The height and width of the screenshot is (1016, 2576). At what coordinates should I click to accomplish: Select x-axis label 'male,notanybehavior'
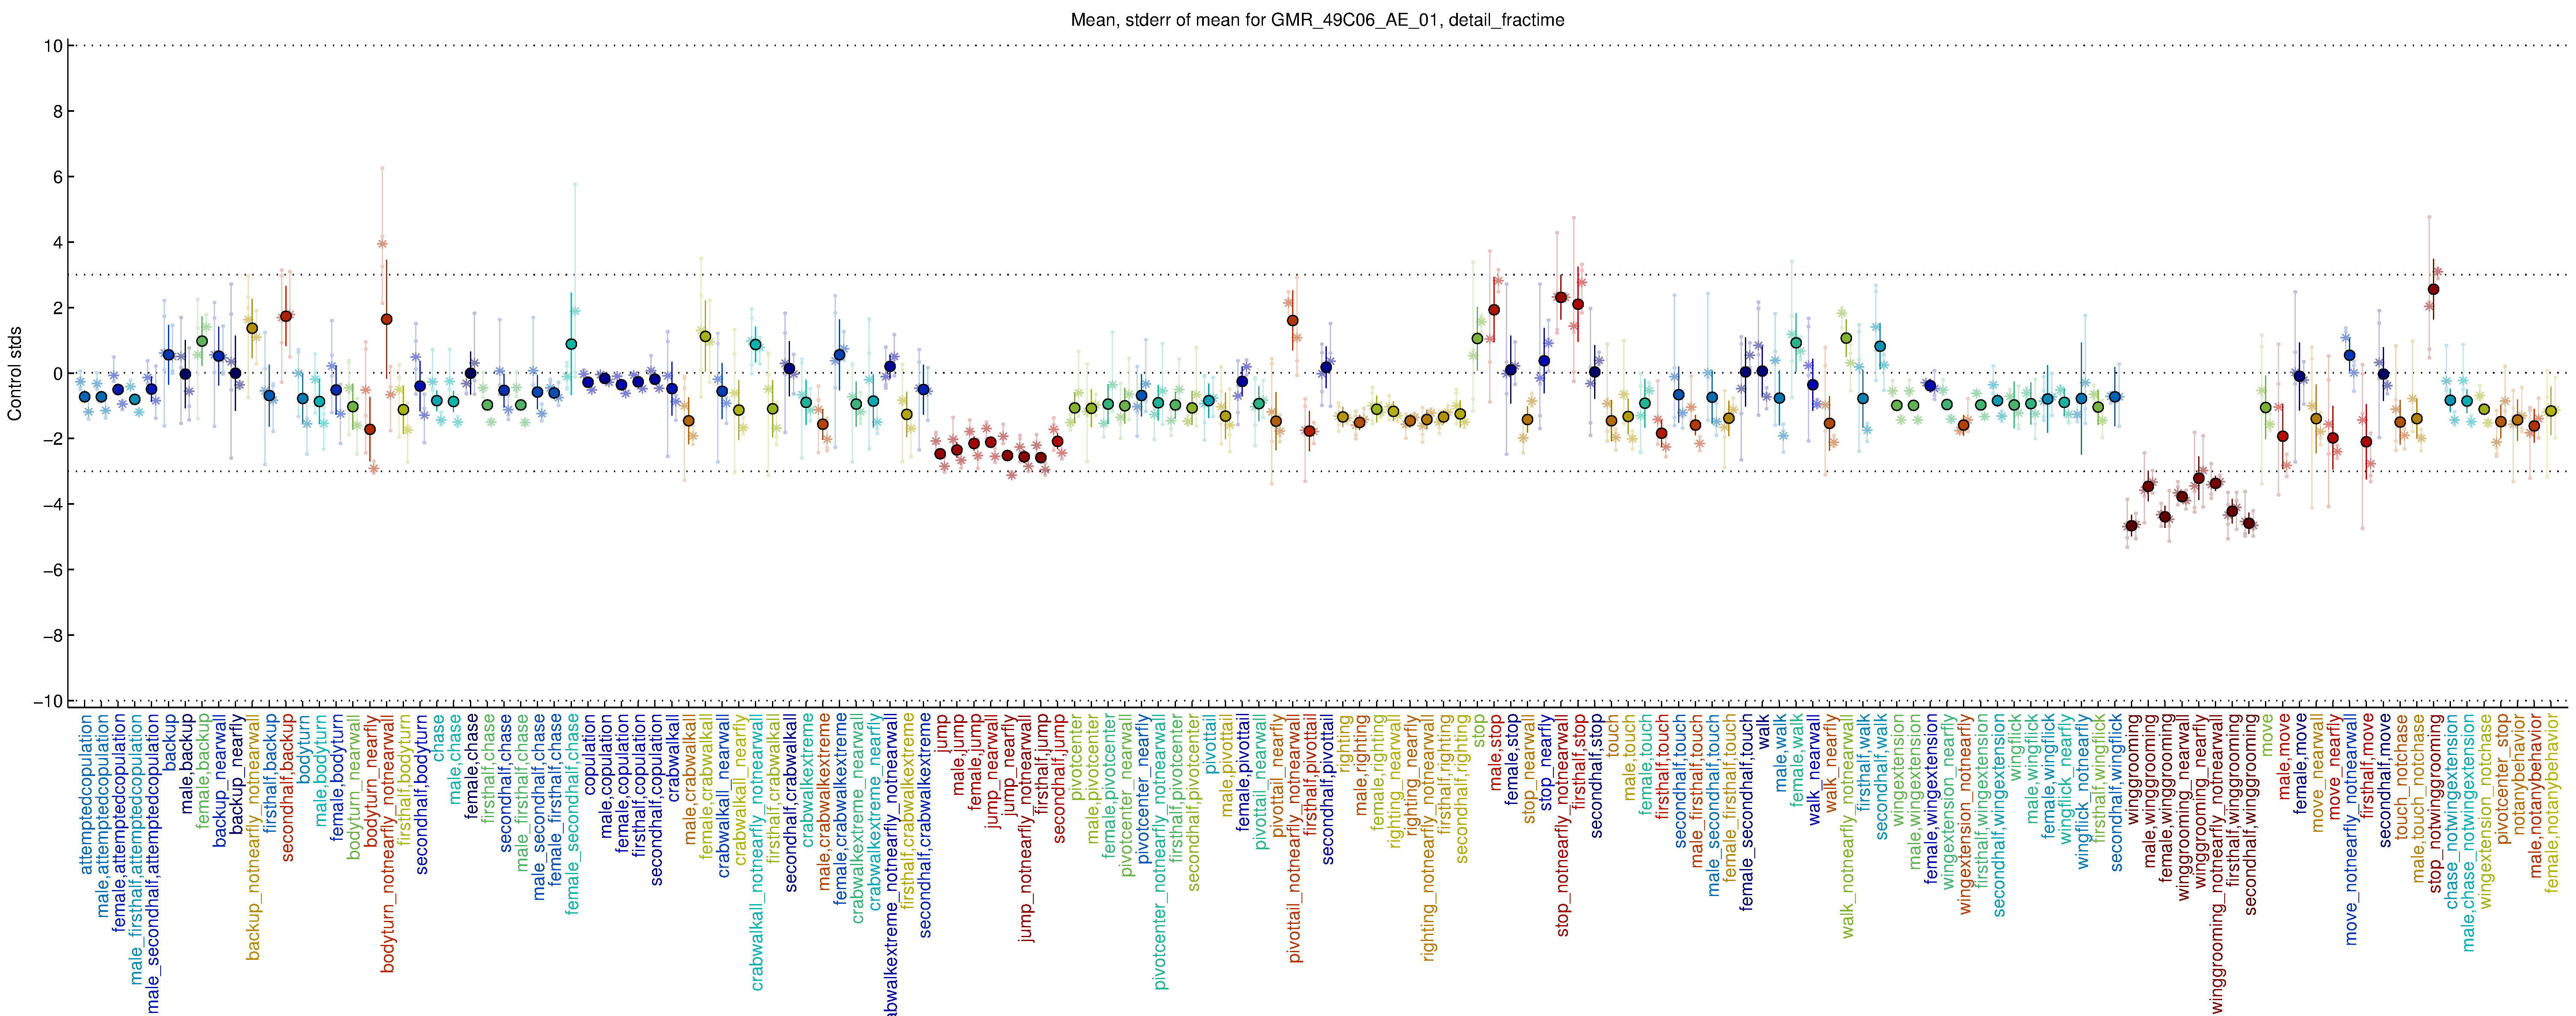(x=2537, y=796)
